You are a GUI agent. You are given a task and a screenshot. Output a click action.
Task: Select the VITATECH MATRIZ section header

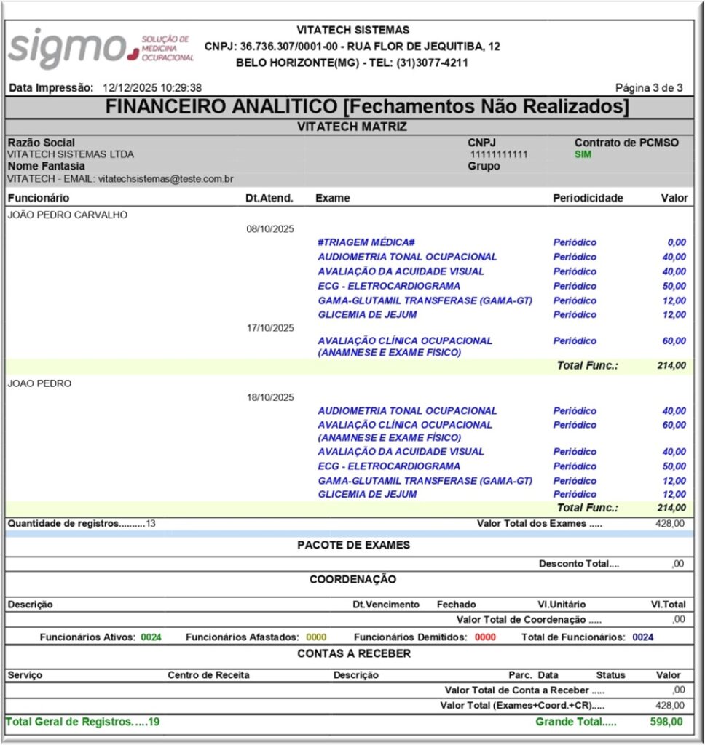352,127
